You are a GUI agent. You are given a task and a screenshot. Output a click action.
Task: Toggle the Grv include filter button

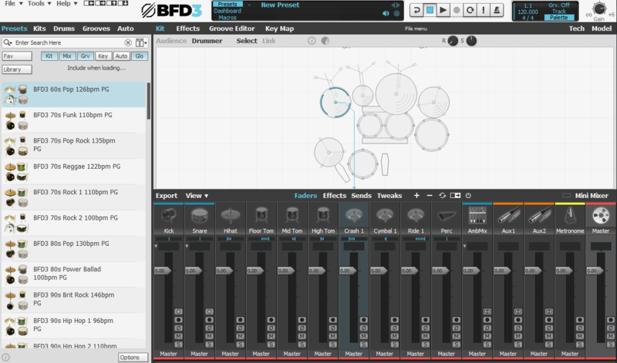tap(86, 56)
